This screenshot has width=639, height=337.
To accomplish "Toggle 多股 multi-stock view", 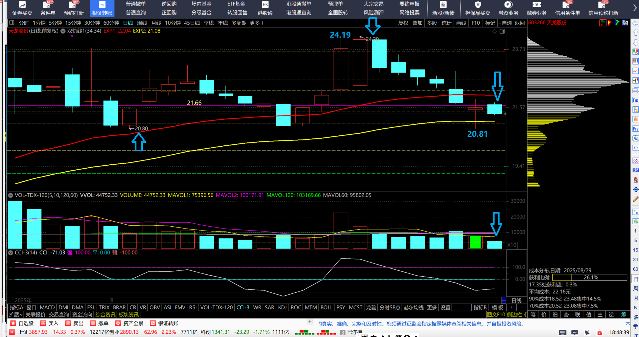I will (432, 23).
